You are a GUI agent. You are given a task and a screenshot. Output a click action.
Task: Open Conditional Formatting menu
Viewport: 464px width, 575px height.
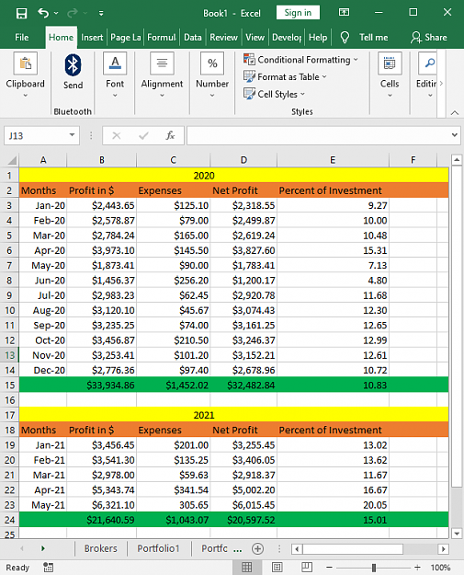click(300, 60)
